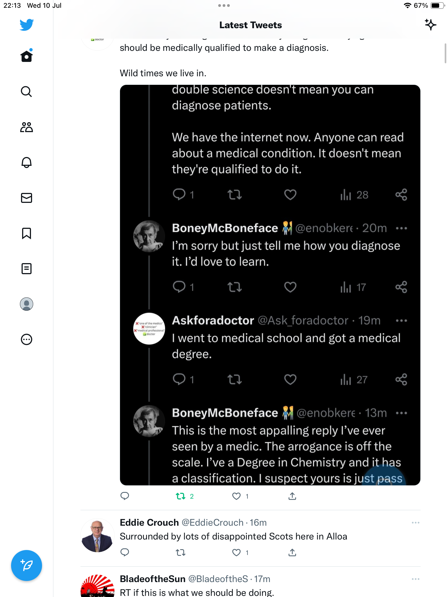Switch timeline with the sparkle icon

(x=430, y=25)
